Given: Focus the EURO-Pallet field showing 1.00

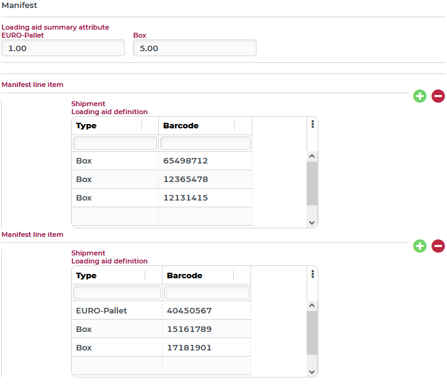Looking at the screenshot, I should (x=63, y=48).
